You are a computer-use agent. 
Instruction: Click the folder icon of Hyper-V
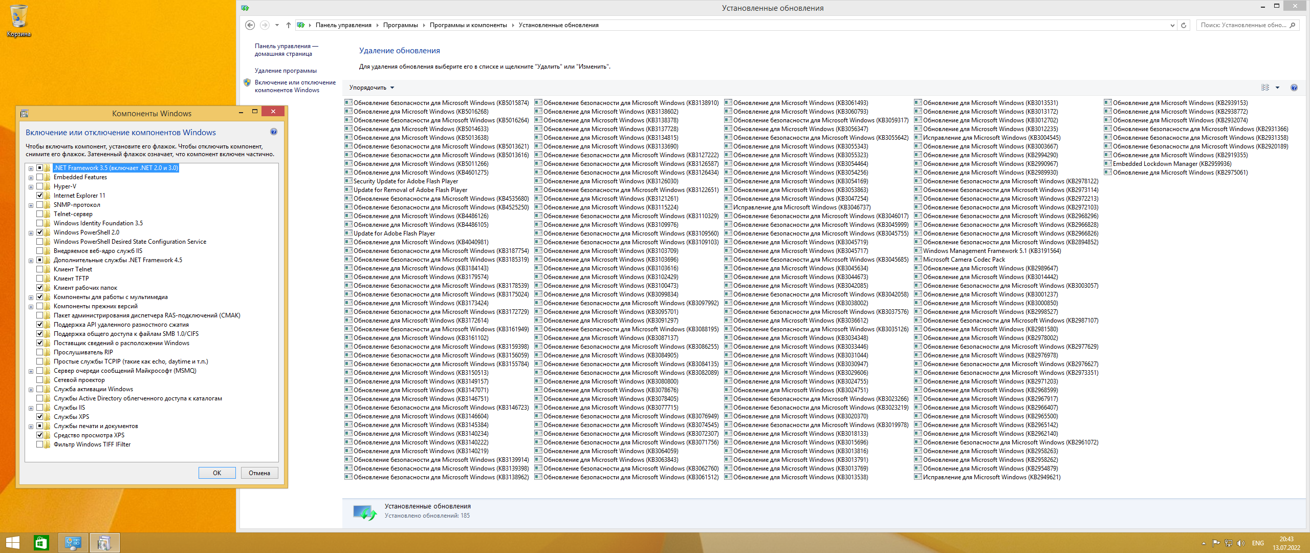48,186
